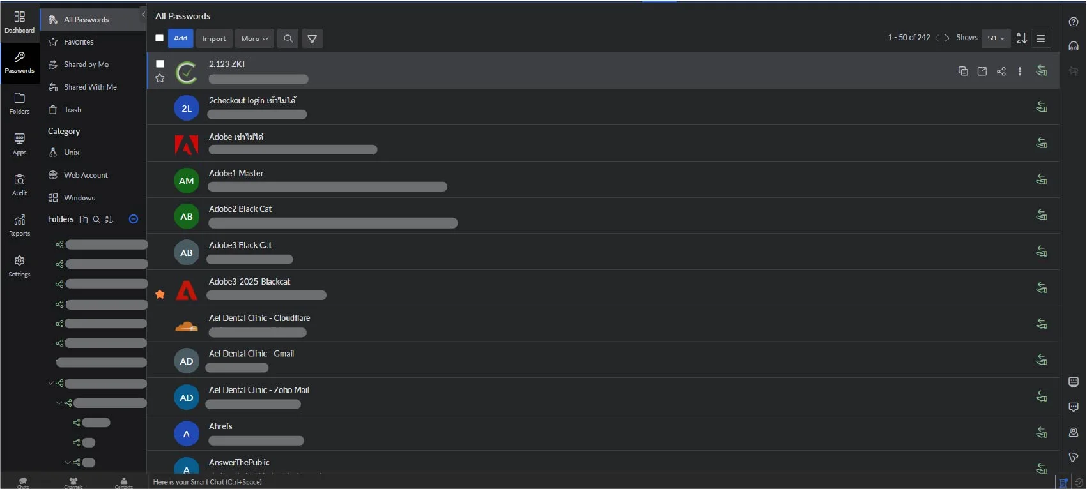Image resolution: width=1087 pixels, height=489 pixels.
Task: Click the search icon in toolbar
Action: pos(288,39)
